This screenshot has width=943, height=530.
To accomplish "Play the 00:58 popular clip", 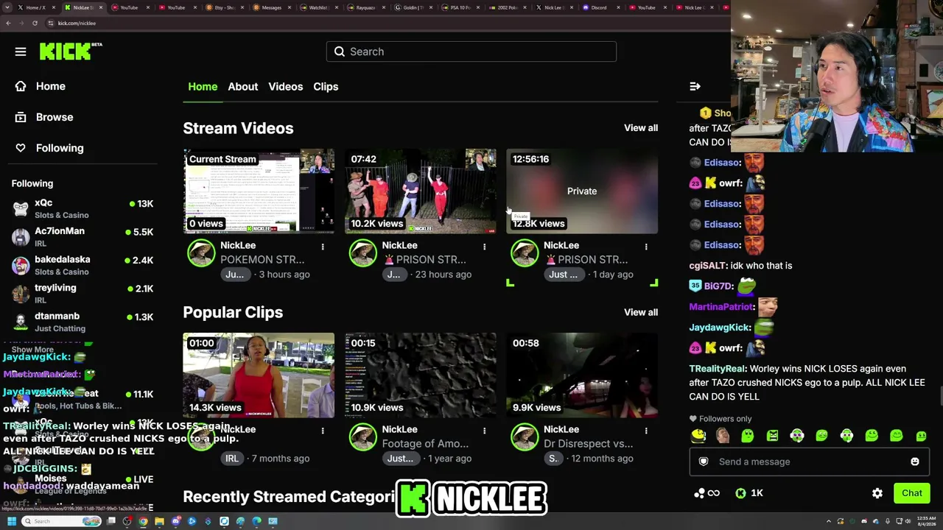I will click(582, 375).
